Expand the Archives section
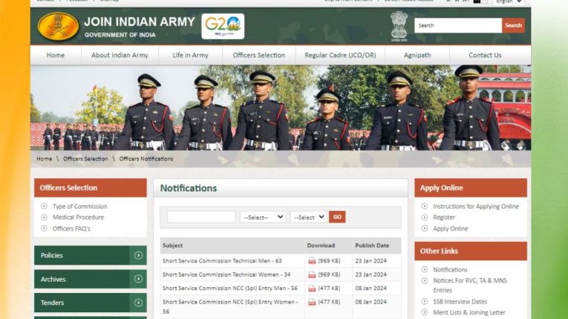Viewport: 568px width, 319px height. click(91, 279)
